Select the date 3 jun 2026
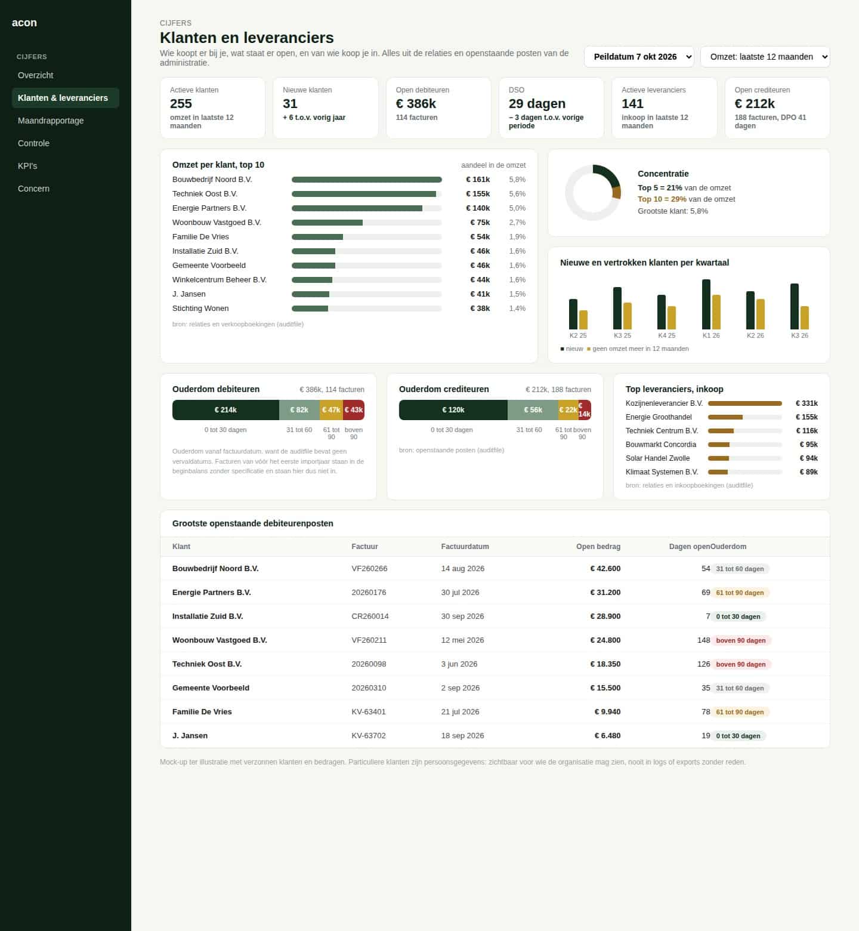Screen dimensions: 859x931 point(459,664)
